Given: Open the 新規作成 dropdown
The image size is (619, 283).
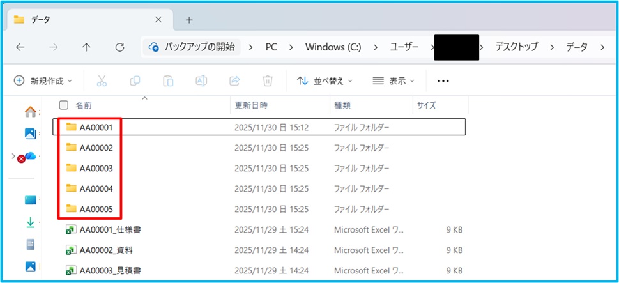Looking at the screenshot, I should tap(43, 81).
